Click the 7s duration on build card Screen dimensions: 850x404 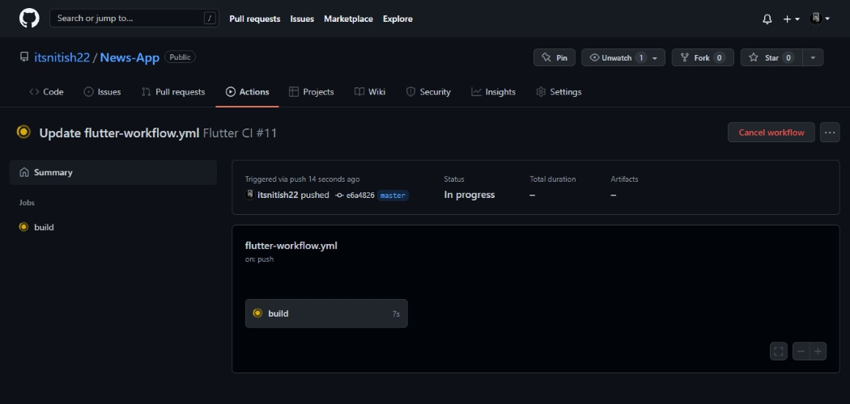(x=397, y=314)
